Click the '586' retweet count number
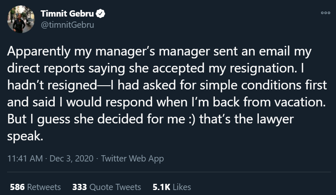This screenshot has width=336, height=195. [x=17, y=187]
